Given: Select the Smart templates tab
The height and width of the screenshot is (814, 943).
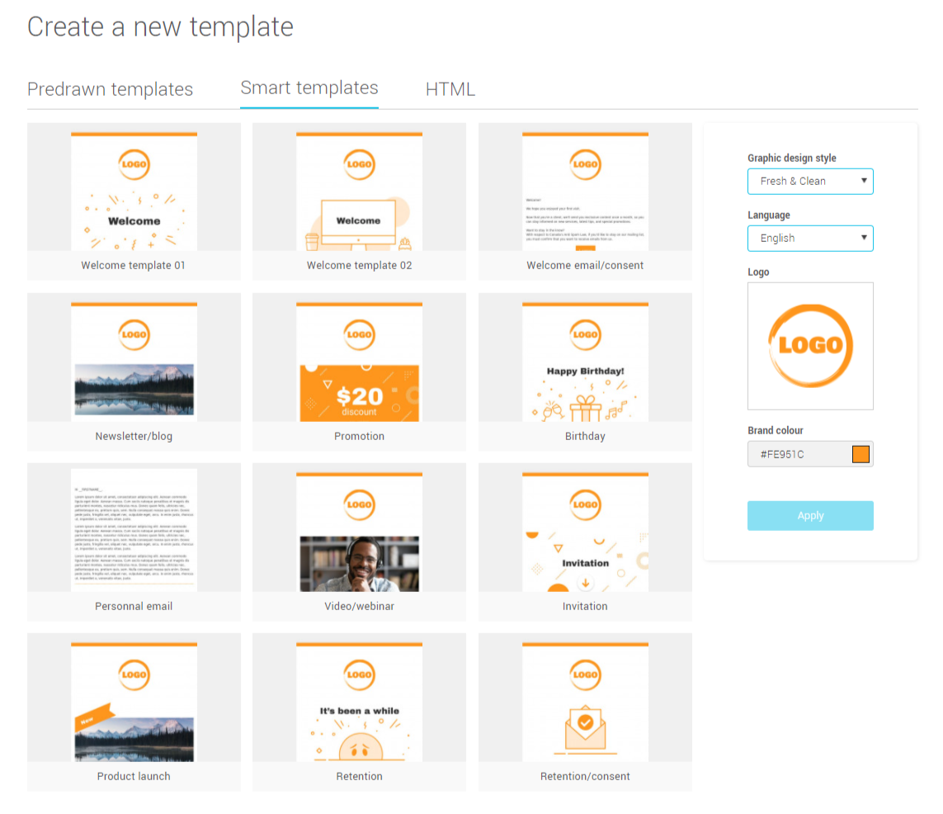Looking at the screenshot, I should (309, 88).
